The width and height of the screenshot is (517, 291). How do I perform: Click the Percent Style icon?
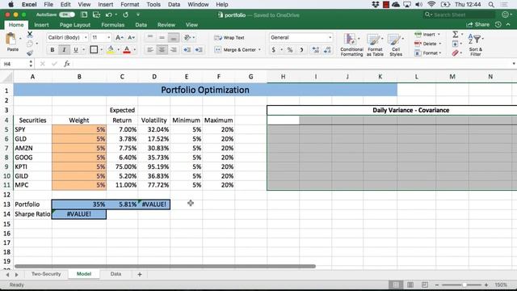290,50
